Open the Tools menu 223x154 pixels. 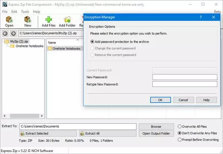click(x=25, y=12)
